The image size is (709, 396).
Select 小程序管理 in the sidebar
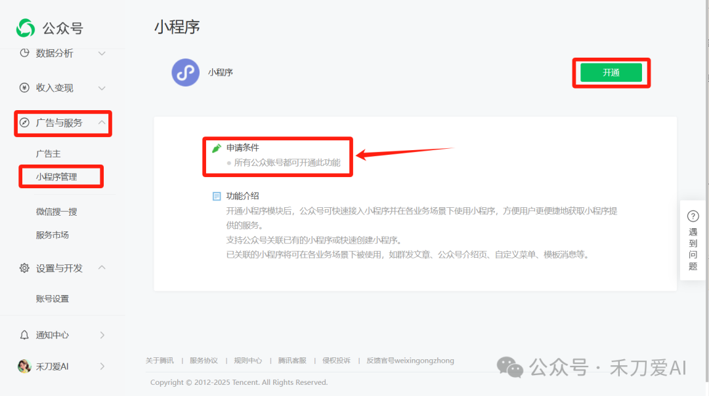(56, 177)
